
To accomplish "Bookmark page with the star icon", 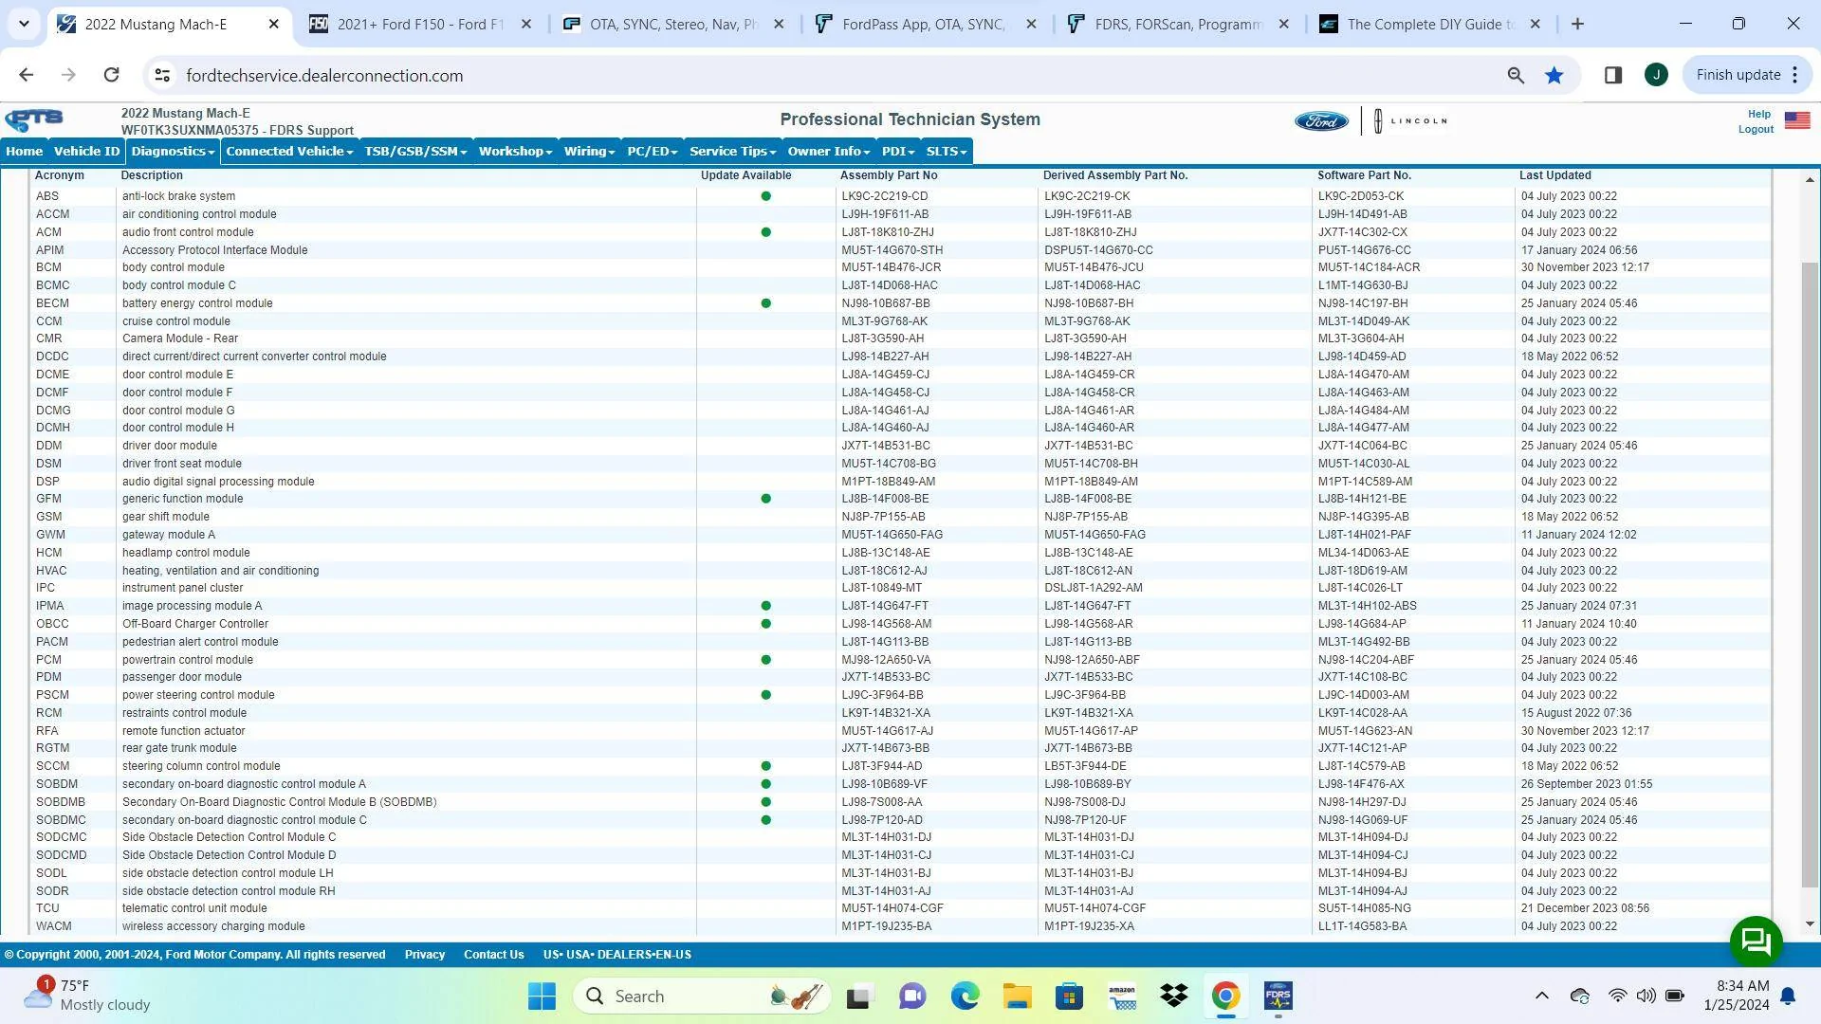I will click(x=1554, y=75).
